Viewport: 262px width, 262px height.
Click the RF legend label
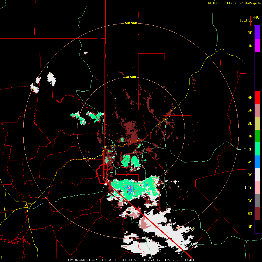250,33
